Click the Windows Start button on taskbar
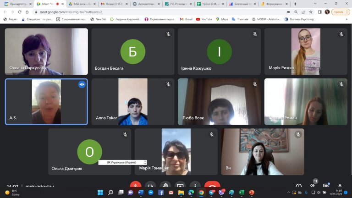 pos(100,192)
